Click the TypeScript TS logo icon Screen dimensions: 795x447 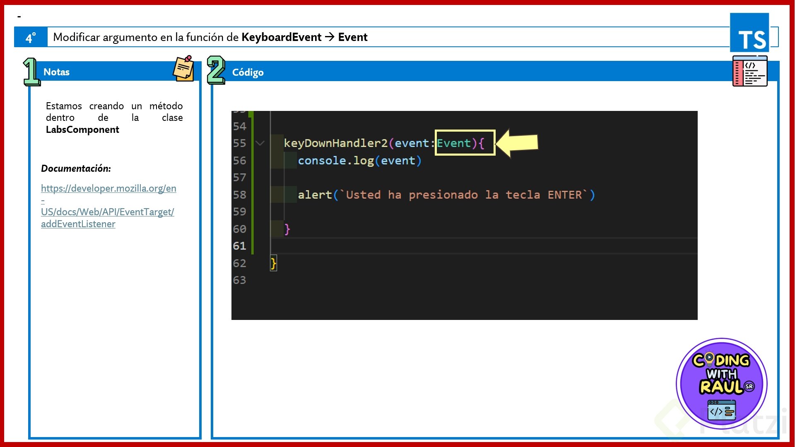(x=749, y=33)
